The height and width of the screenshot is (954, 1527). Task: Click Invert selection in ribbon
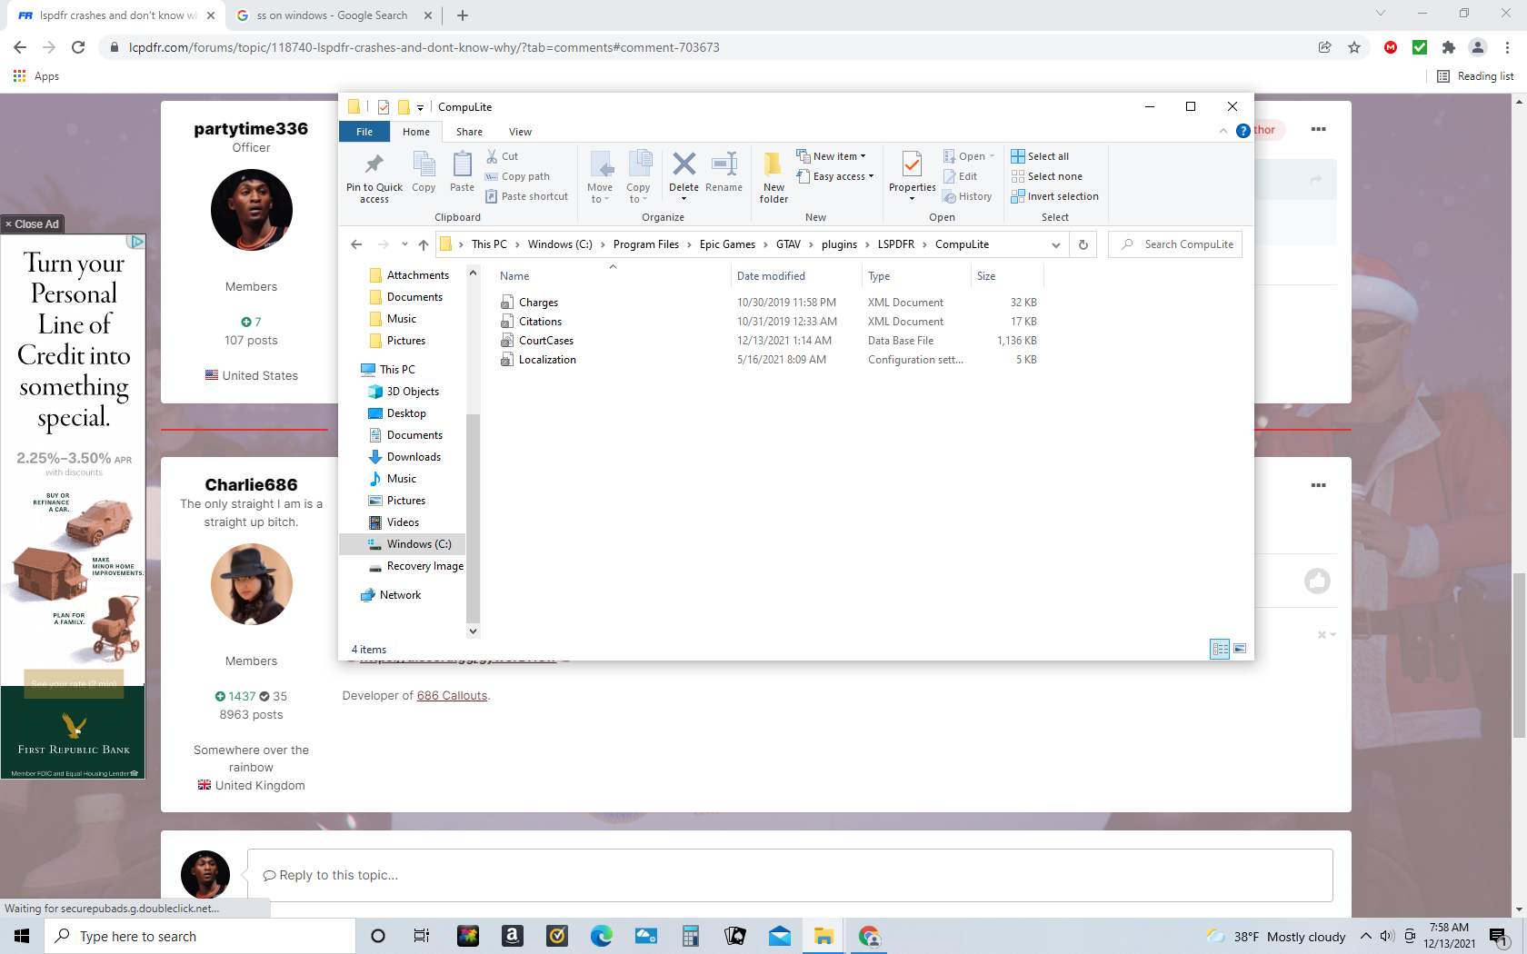coord(1062,196)
